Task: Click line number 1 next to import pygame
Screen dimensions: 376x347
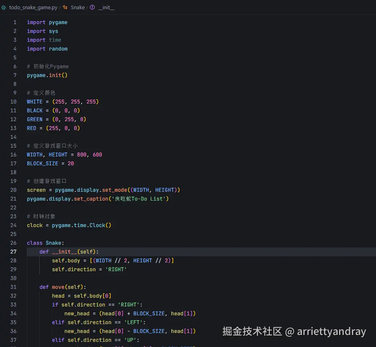Action: (x=15, y=22)
